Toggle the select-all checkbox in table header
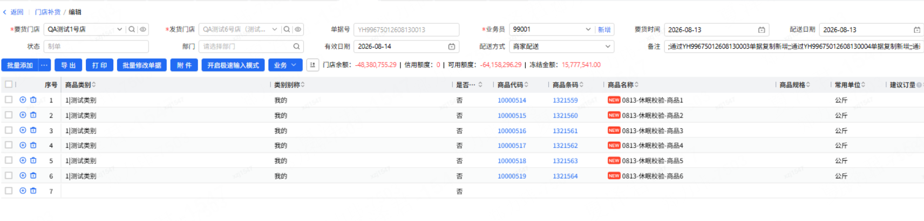The image size is (924, 221). (9, 84)
